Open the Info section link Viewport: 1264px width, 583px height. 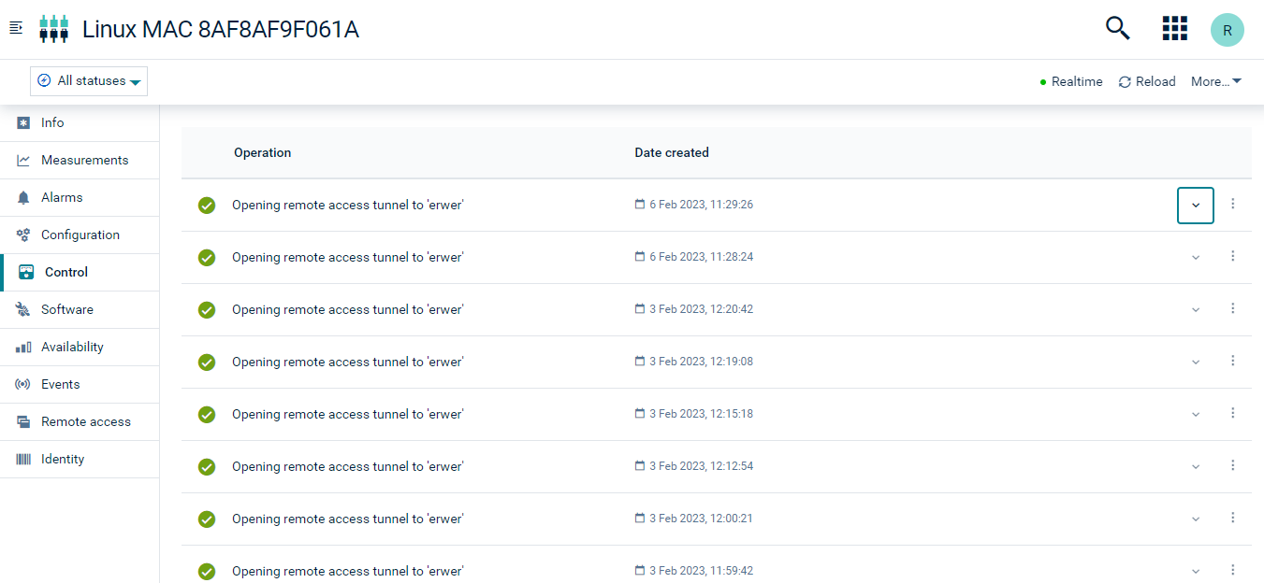[52, 122]
